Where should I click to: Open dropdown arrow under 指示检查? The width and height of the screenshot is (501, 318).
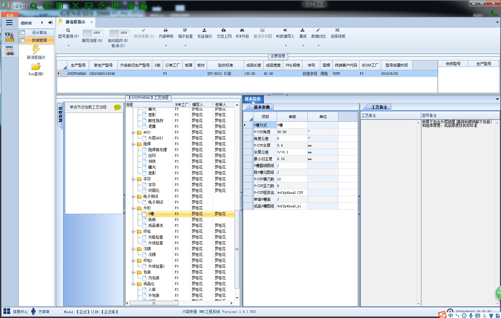[185, 46]
